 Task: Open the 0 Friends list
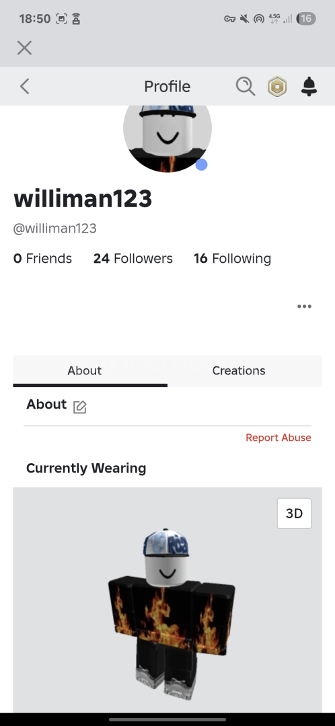pos(42,258)
